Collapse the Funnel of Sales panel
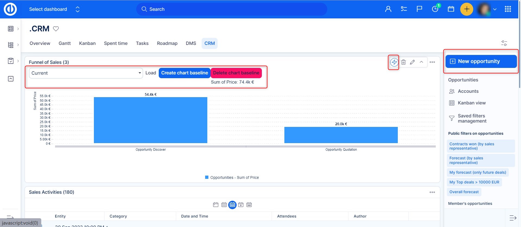This screenshot has width=521, height=227. tap(421, 62)
